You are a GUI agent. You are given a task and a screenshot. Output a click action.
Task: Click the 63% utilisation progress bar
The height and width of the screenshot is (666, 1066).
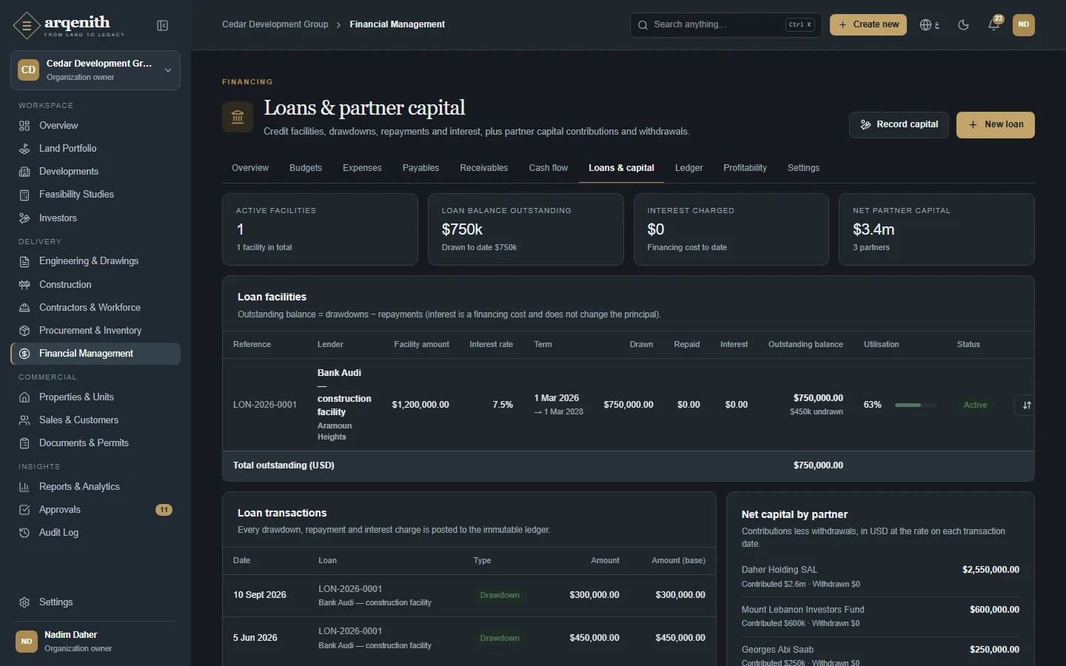pos(915,405)
